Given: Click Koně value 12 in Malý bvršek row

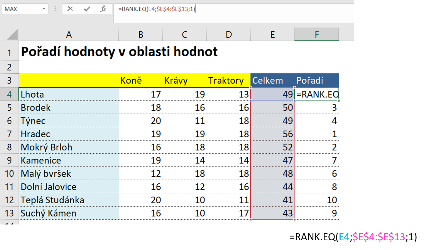Looking at the screenshot, I should tap(141, 173).
